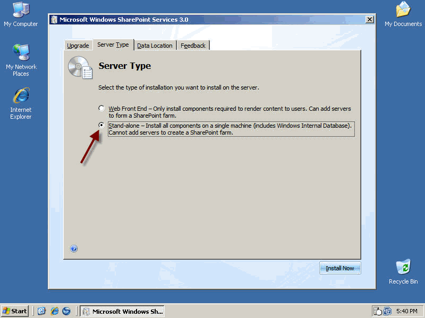This screenshot has width=425, height=318.
Task: Click the Web Front End description text
Action: [230, 112]
